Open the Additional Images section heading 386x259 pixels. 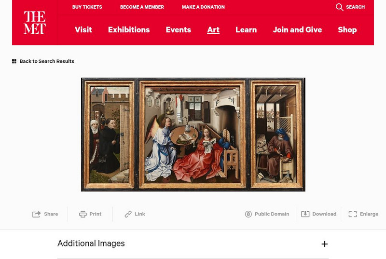pos(91,244)
